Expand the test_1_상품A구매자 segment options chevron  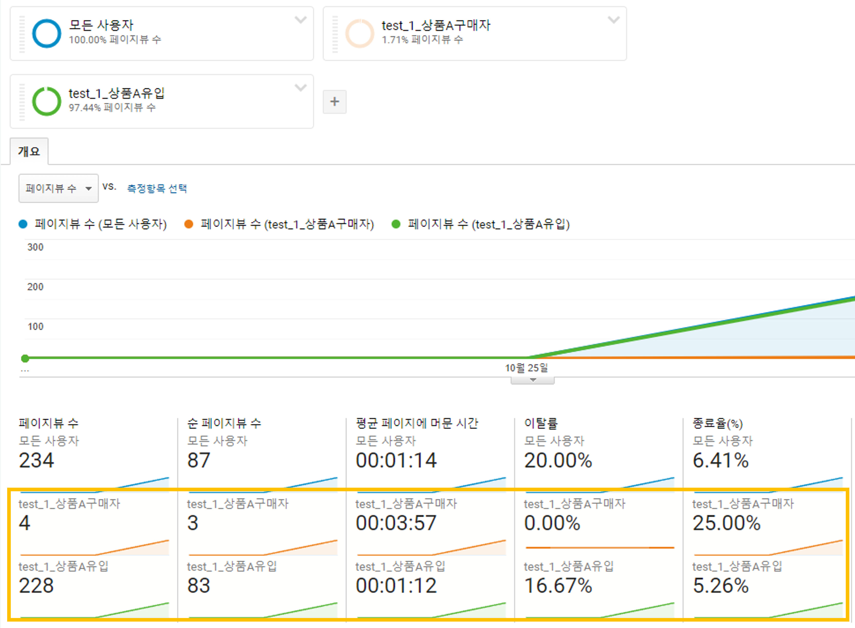(x=614, y=20)
